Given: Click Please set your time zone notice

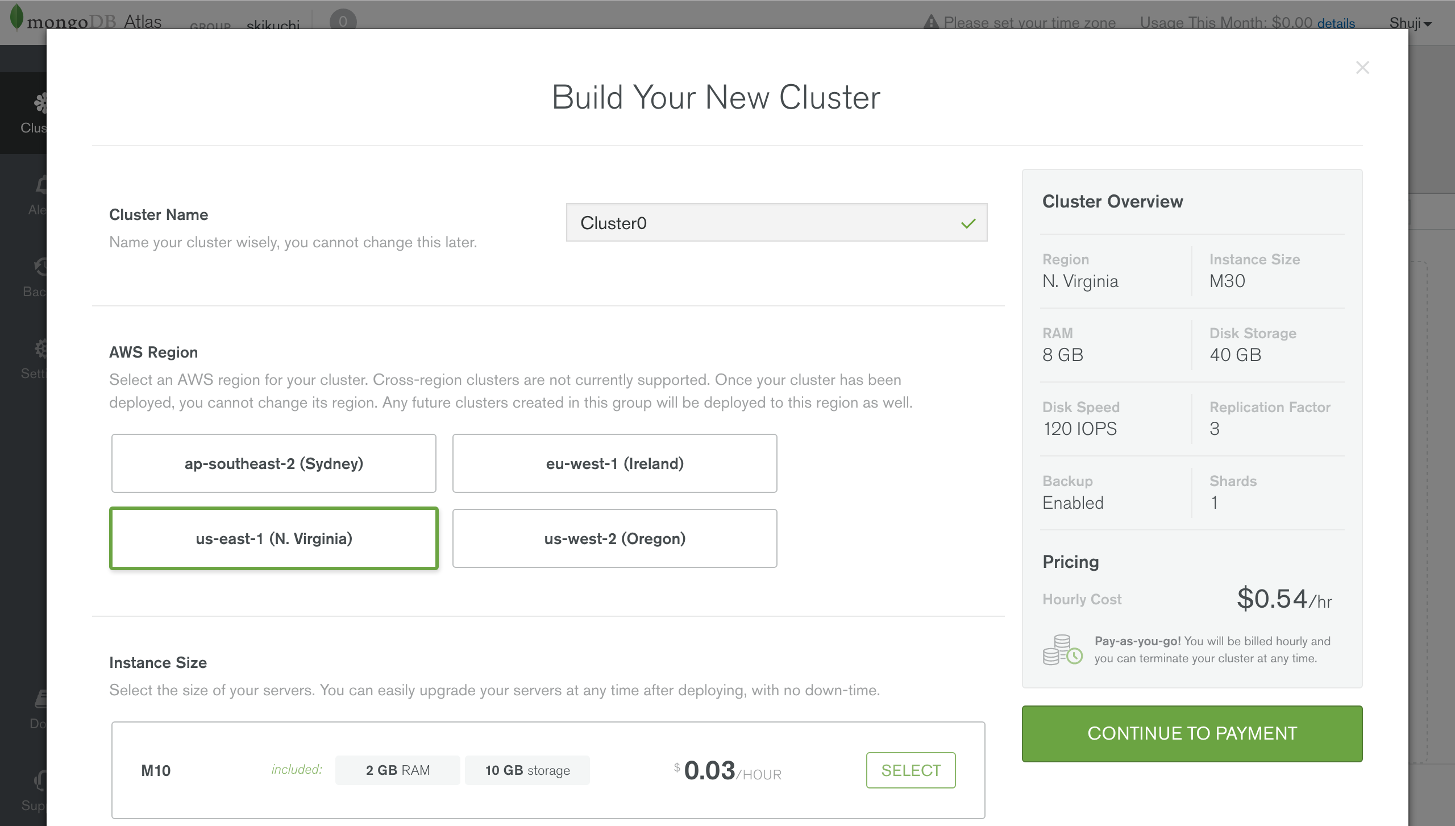Looking at the screenshot, I should pos(1029,23).
